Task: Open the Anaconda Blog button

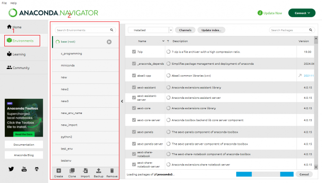Action: [x=24, y=155]
